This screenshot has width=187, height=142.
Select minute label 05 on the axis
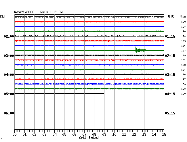(x=64, y=135)
